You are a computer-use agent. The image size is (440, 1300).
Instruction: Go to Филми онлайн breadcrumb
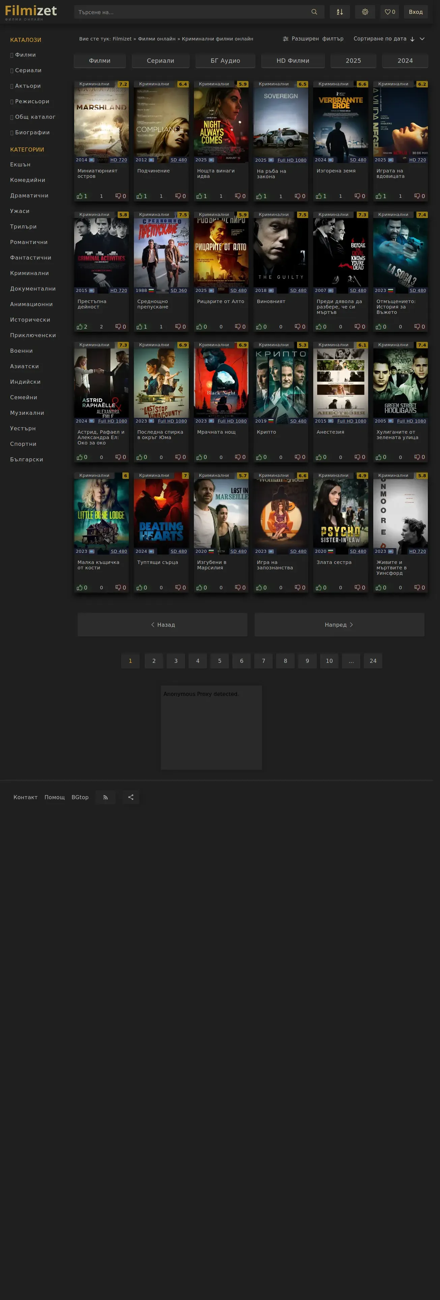tap(157, 39)
